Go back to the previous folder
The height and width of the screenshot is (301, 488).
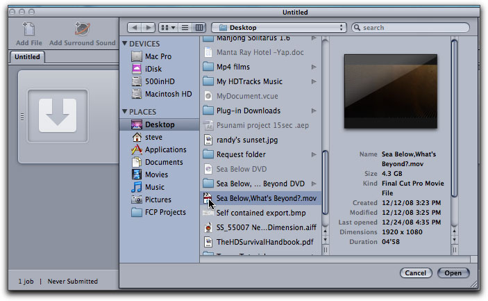(135, 27)
